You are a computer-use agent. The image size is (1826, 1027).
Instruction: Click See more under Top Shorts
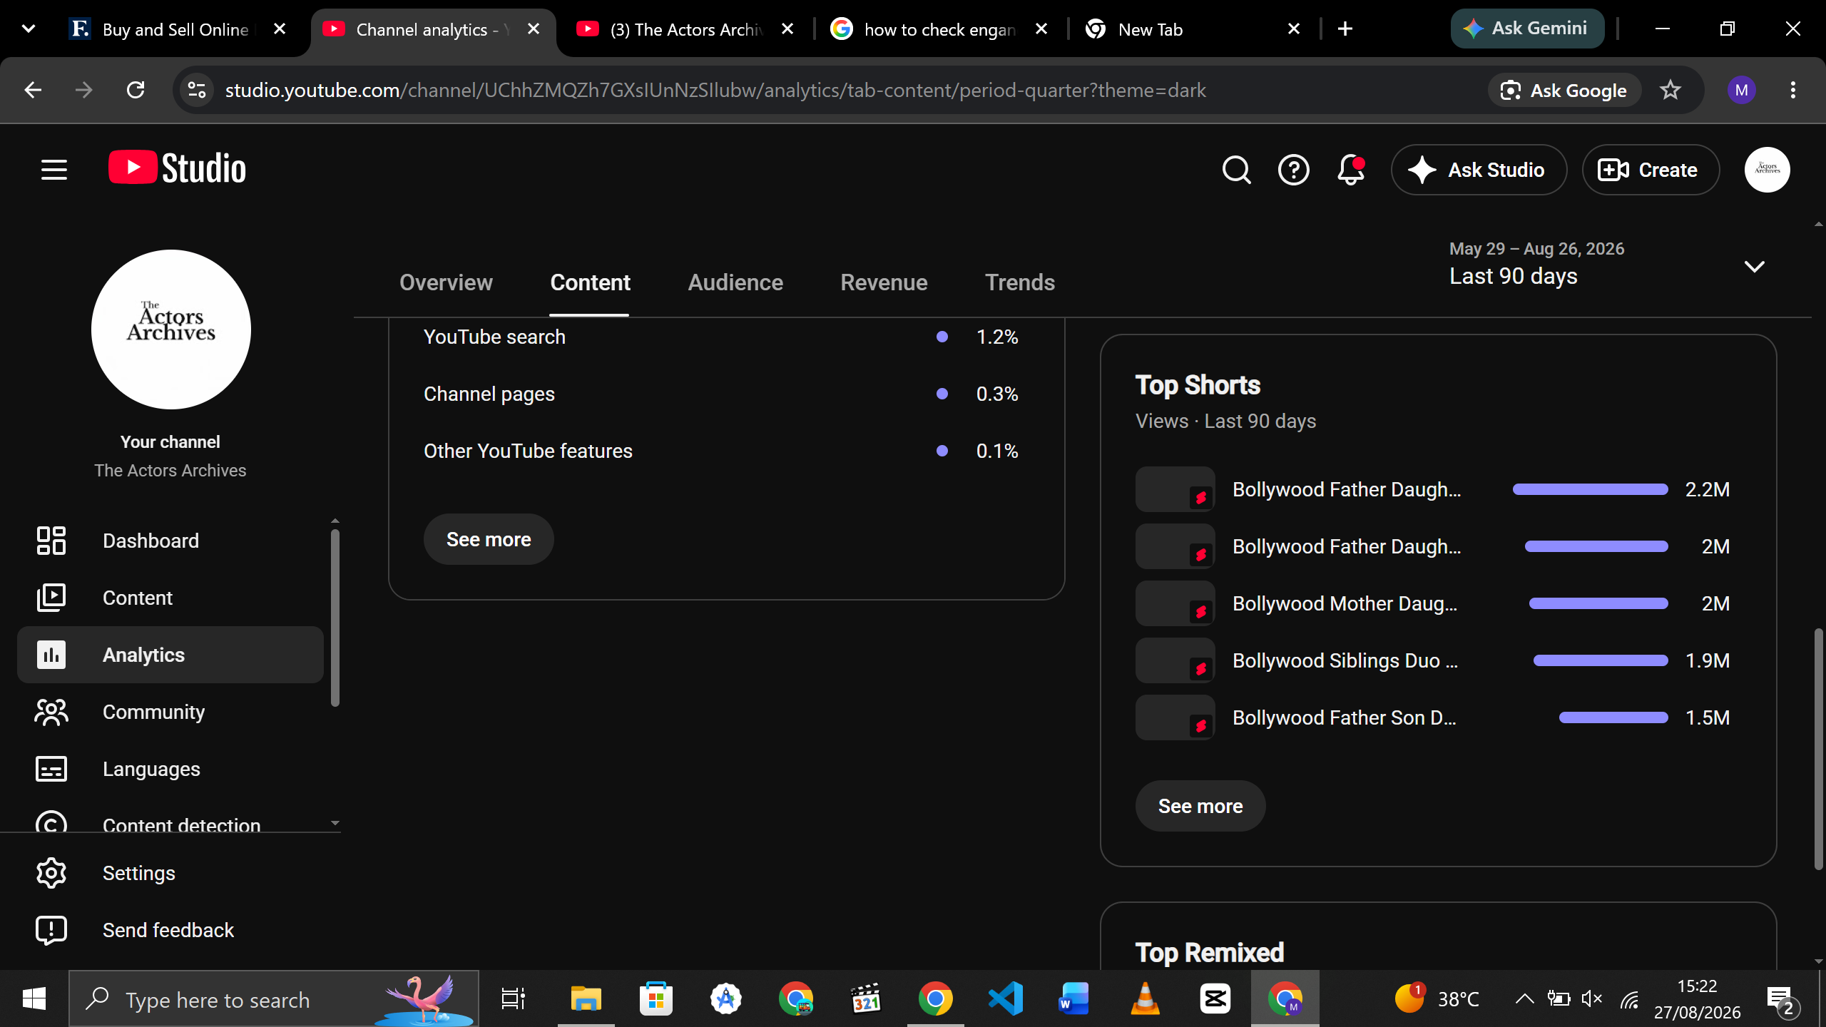[x=1200, y=806]
